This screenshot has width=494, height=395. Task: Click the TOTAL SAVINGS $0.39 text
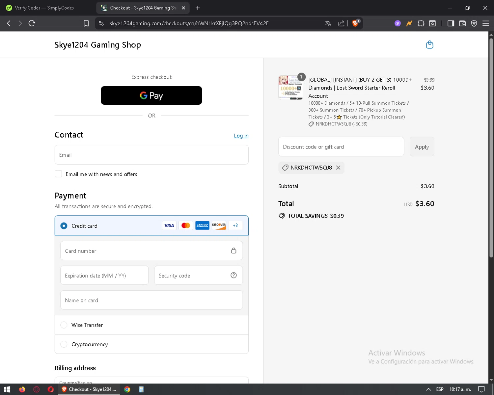pyautogui.click(x=316, y=216)
